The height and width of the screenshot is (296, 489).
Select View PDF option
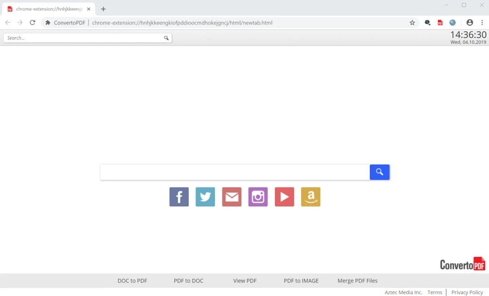tap(245, 281)
